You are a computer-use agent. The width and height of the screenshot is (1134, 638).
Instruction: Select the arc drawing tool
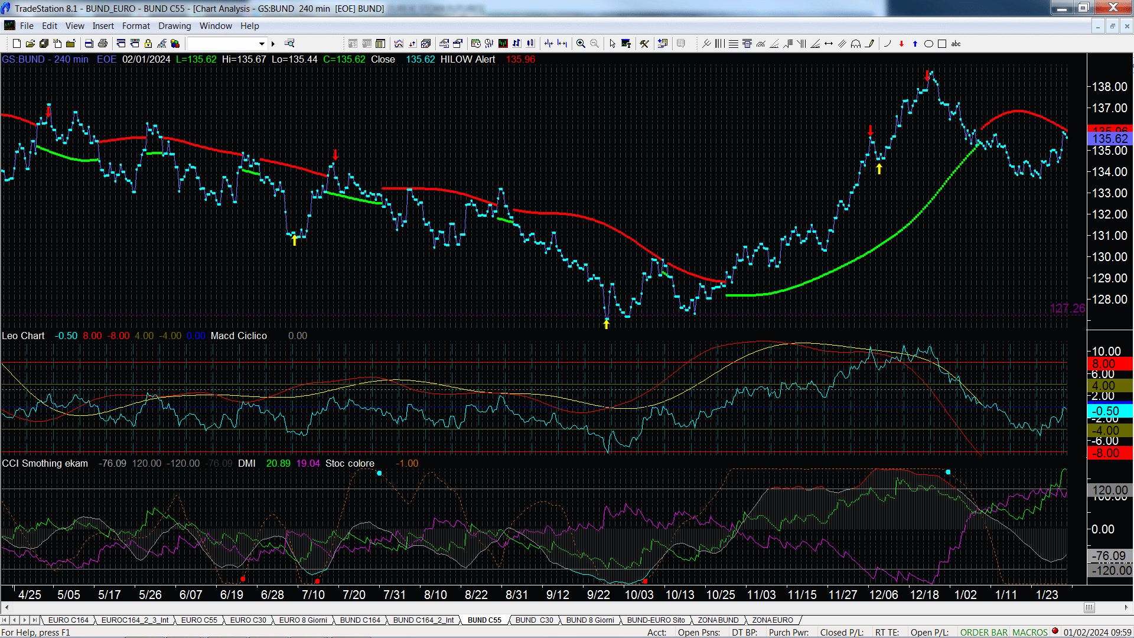coord(887,44)
